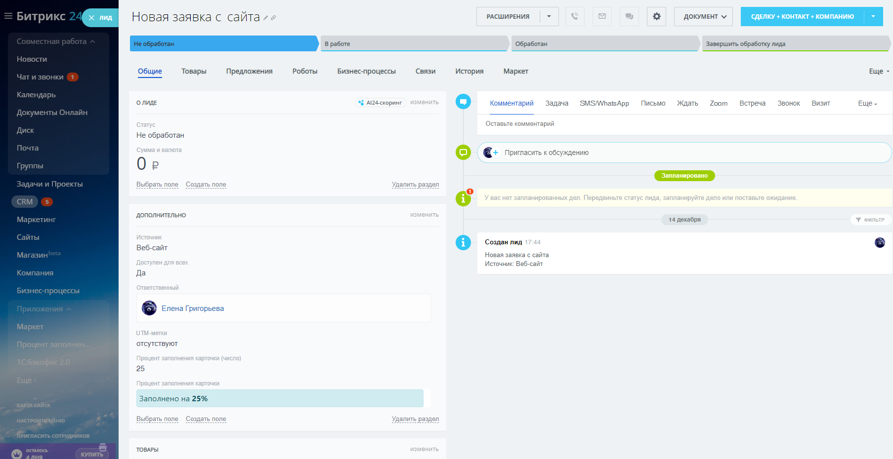Click the Создать поле link in О лиде
Screen dimensions: 893x459
pos(206,185)
